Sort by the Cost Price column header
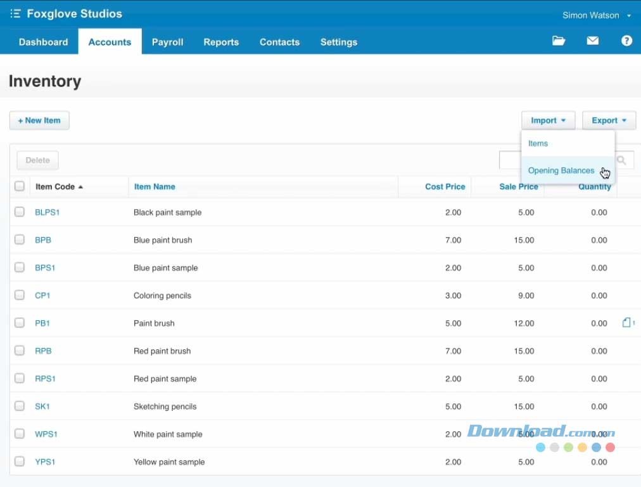This screenshot has width=641, height=487. coord(445,187)
